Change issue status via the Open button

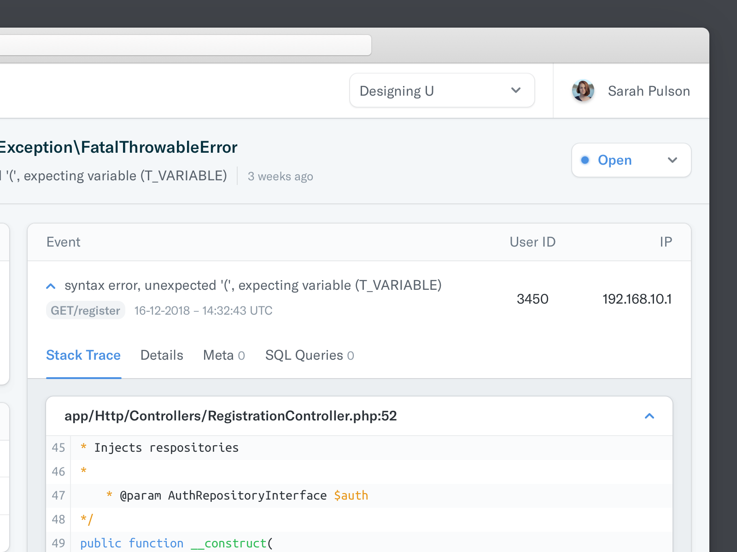tap(615, 160)
